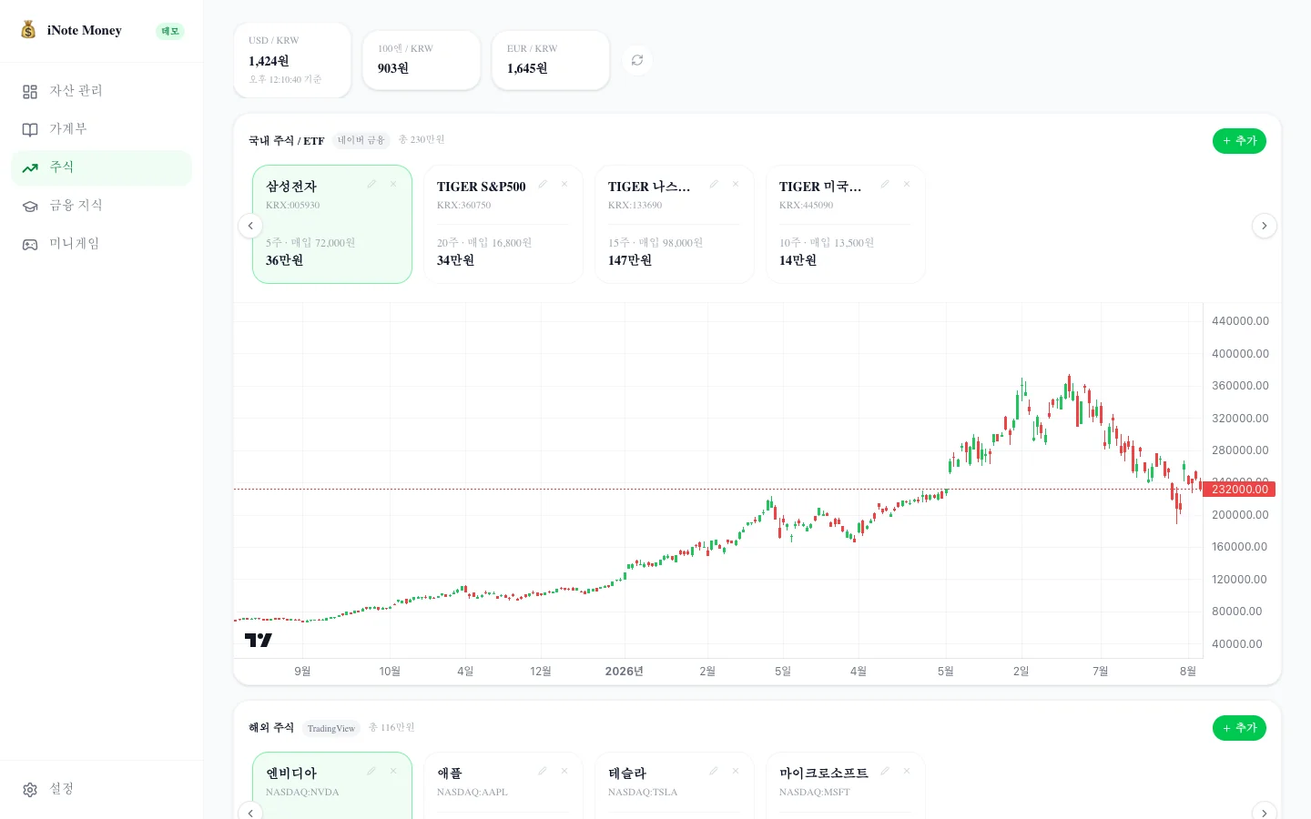
Task: Click the 440000.00 price axis label
Action: click(1240, 321)
